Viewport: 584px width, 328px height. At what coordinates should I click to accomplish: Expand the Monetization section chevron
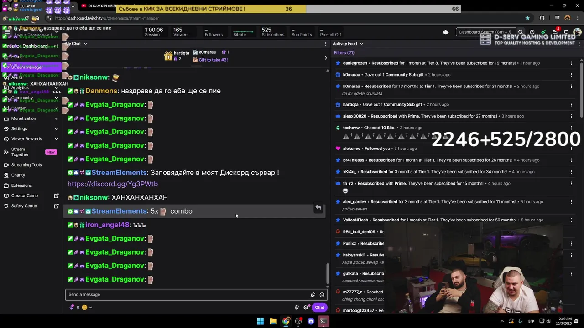(x=57, y=118)
